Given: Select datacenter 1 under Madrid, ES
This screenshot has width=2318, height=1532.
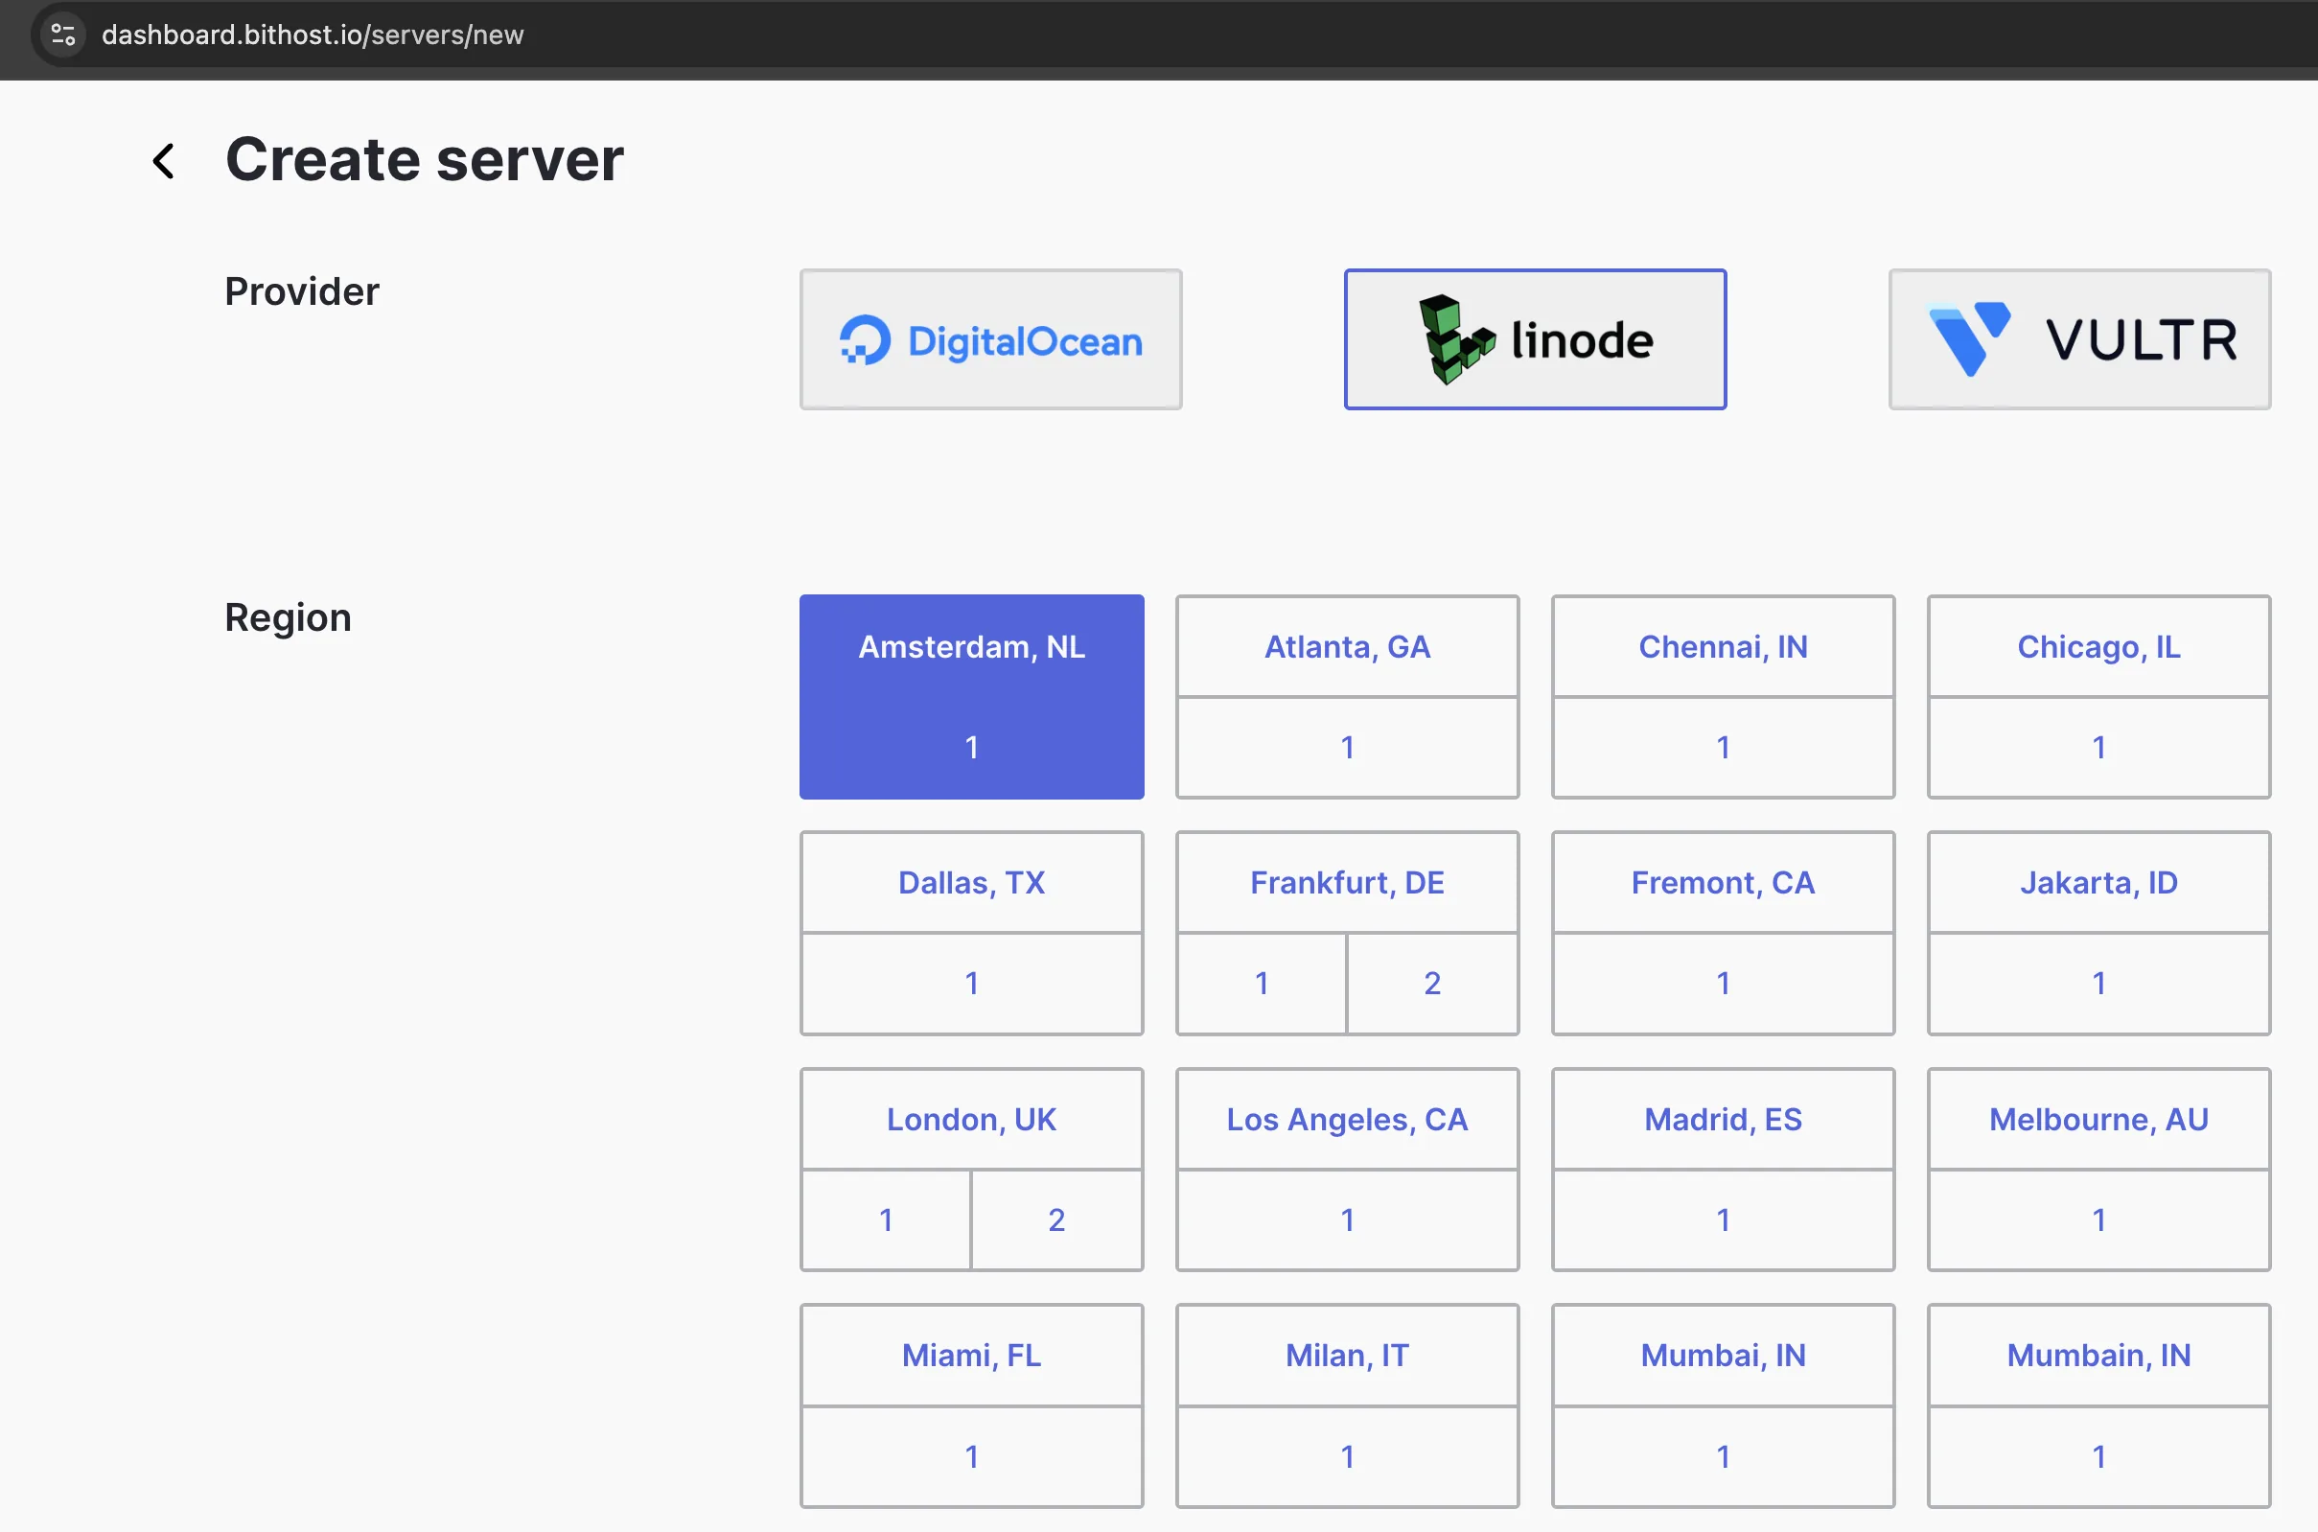Looking at the screenshot, I should click(1723, 1219).
